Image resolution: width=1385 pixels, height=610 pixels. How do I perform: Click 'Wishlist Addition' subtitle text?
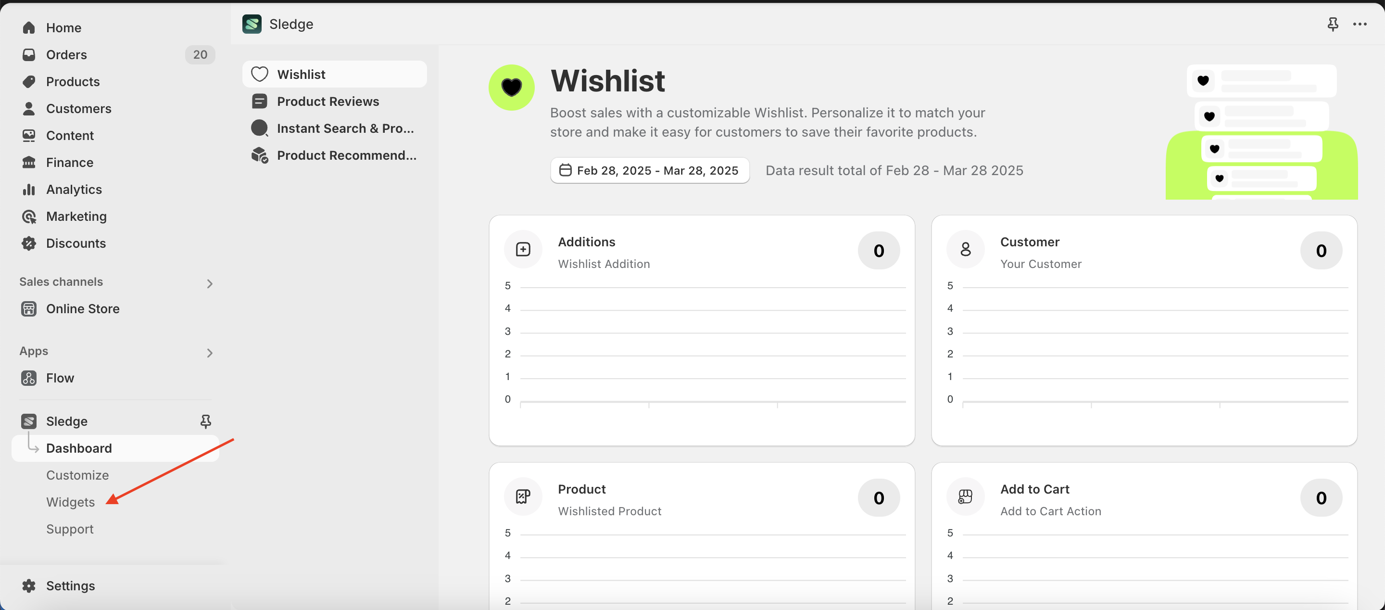click(604, 264)
